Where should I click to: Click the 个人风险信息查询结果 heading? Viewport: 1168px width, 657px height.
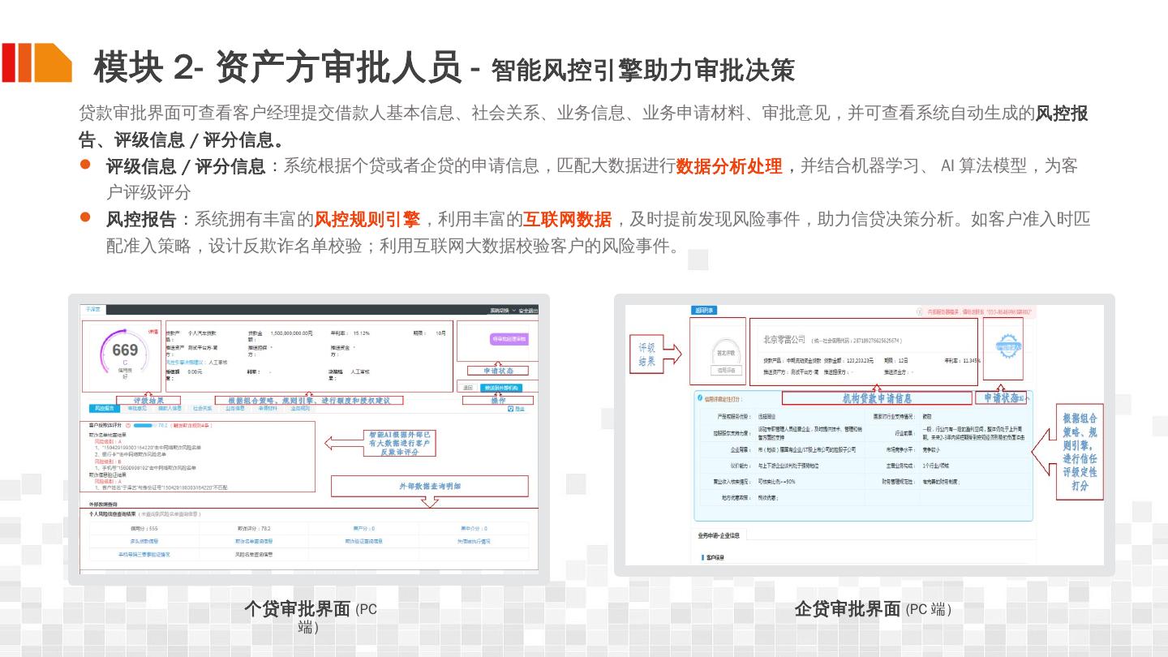(x=113, y=514)
